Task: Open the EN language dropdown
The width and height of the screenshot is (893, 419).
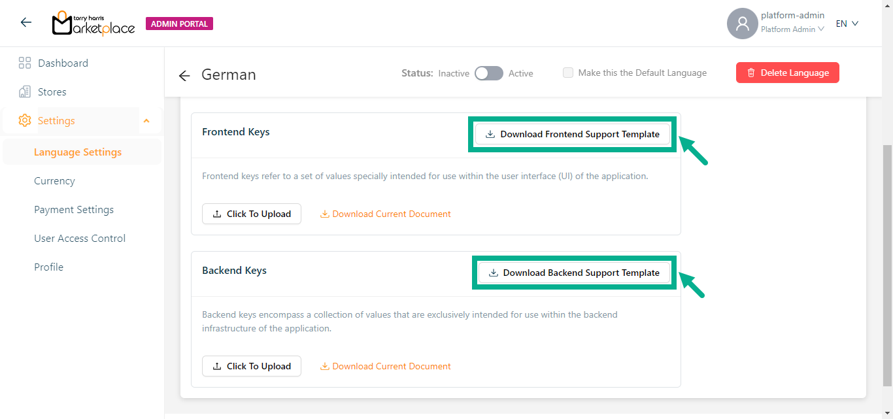Action: pyautogui.click(x=847, y=24)
